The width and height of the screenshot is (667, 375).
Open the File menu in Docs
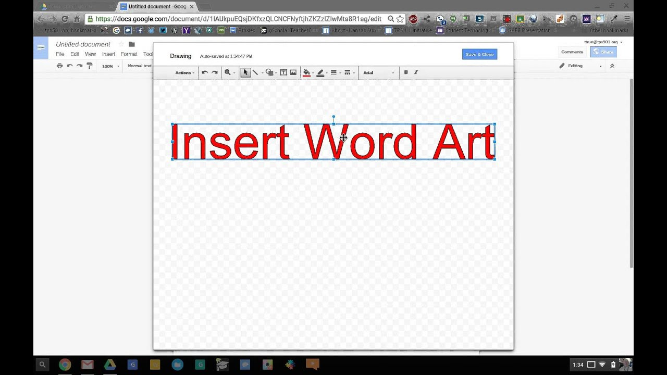(x=60, y=54)
